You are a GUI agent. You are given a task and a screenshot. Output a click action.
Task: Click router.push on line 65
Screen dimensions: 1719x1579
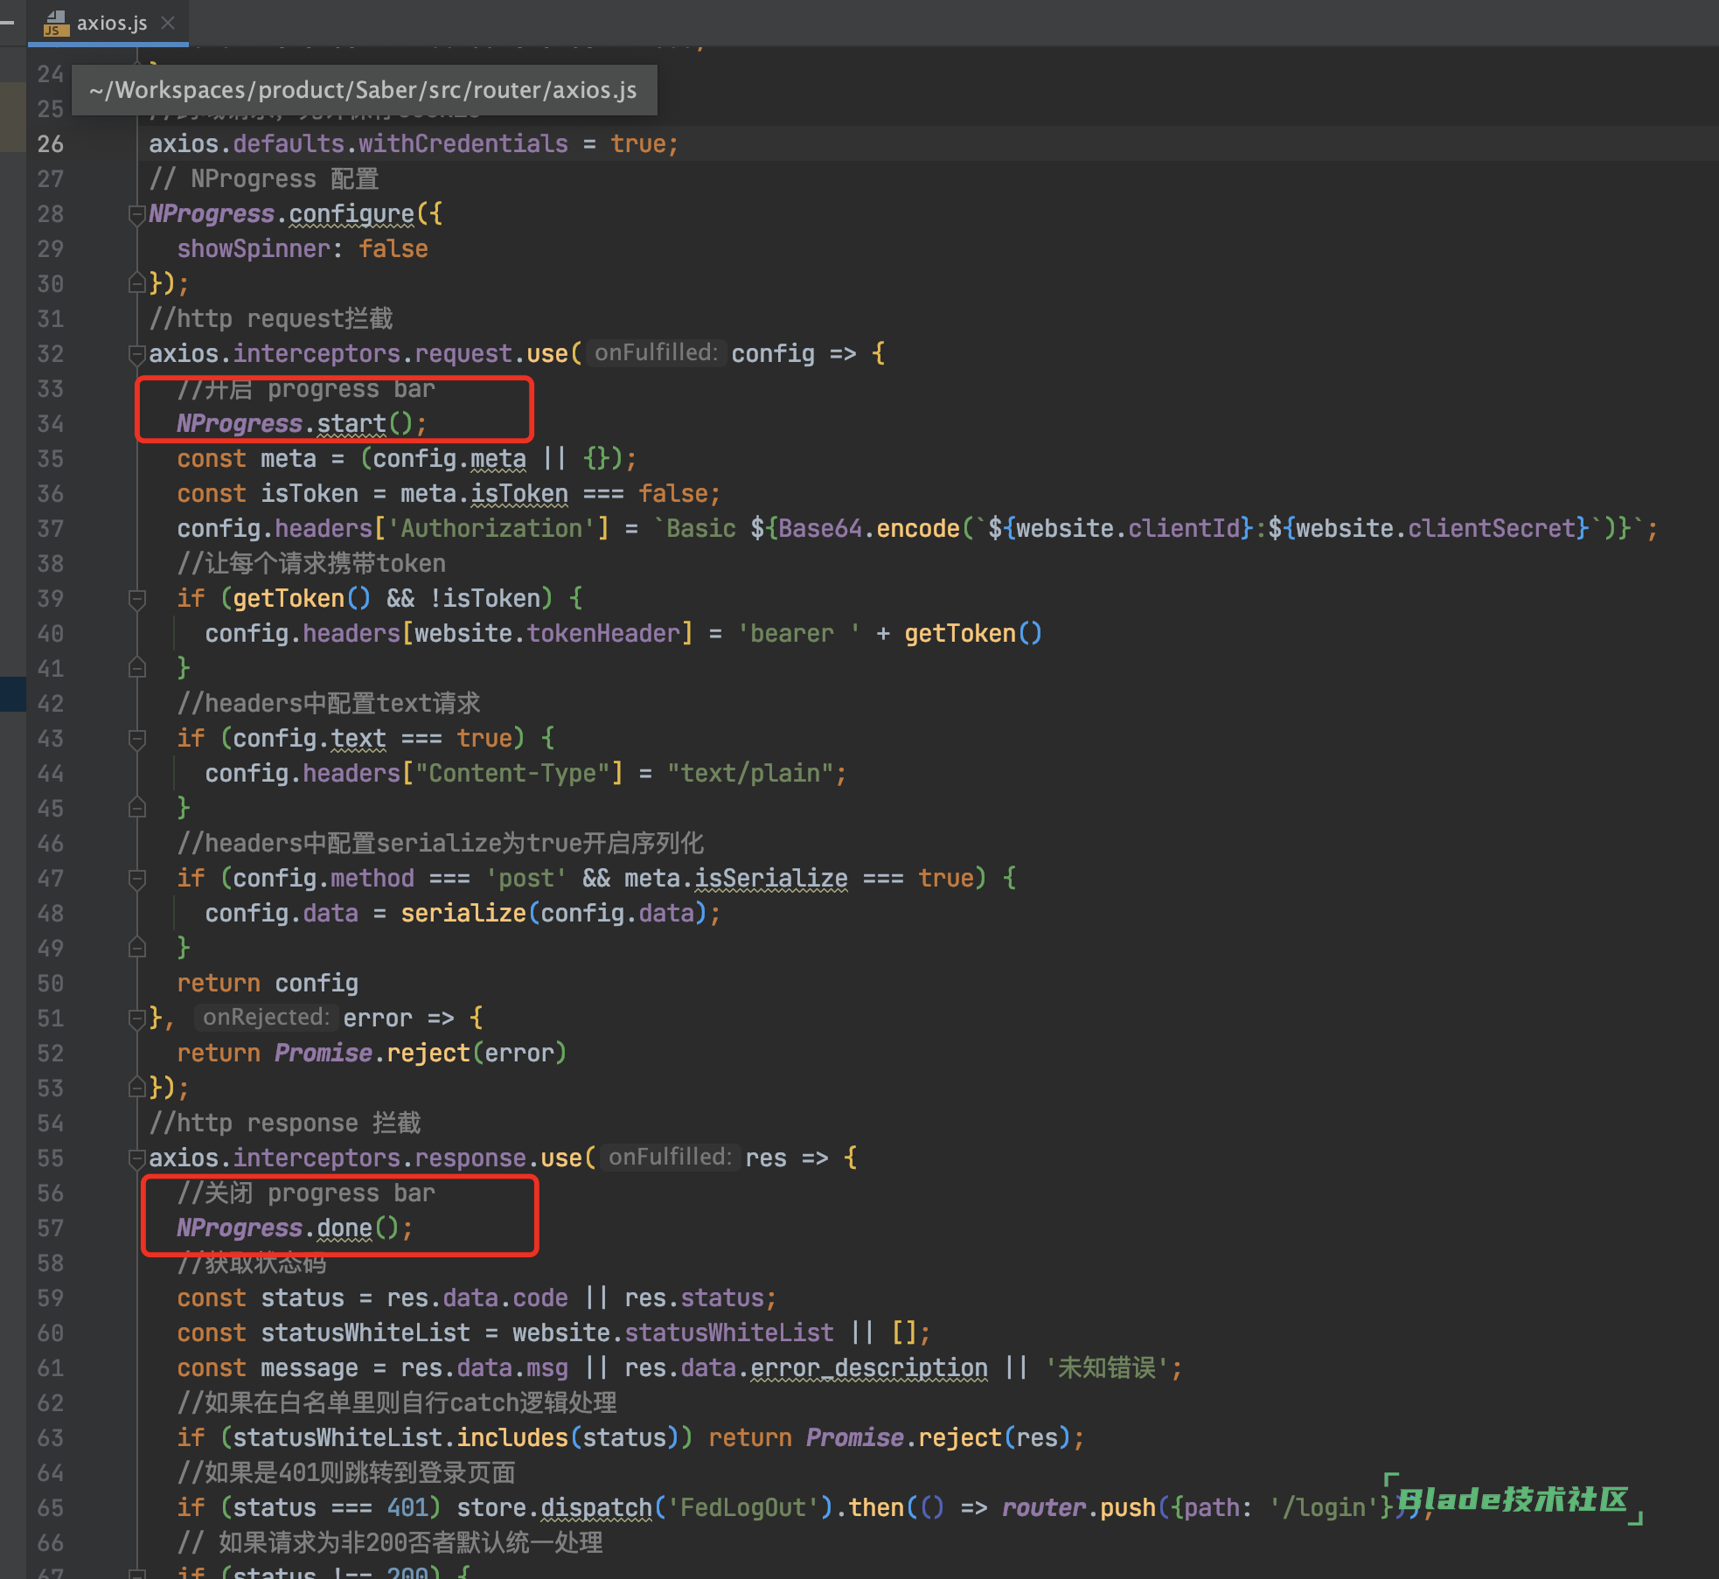coord(1079,1507)
